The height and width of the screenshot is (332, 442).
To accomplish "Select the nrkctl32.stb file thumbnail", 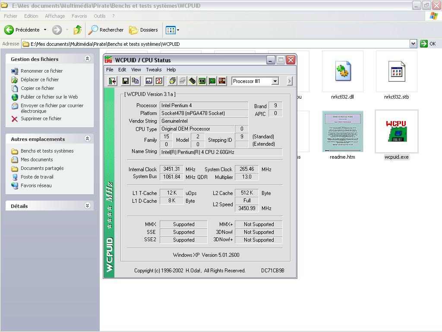I will 397,71.
